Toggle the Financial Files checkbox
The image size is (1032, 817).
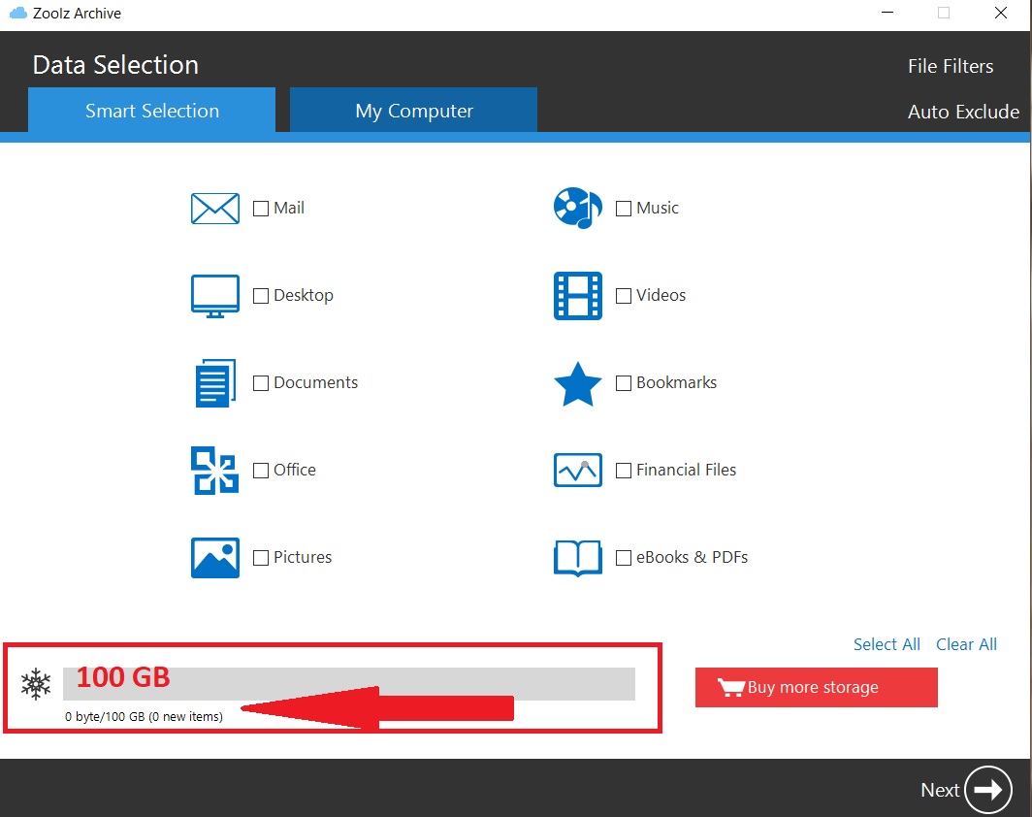pos(624,471)
